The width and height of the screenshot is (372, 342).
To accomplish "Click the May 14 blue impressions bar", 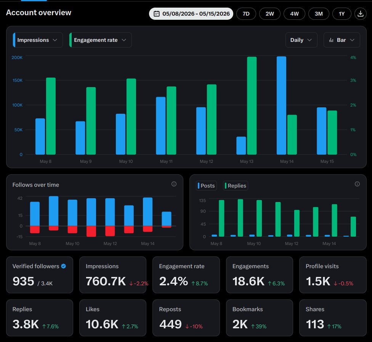I will (281, 105).
